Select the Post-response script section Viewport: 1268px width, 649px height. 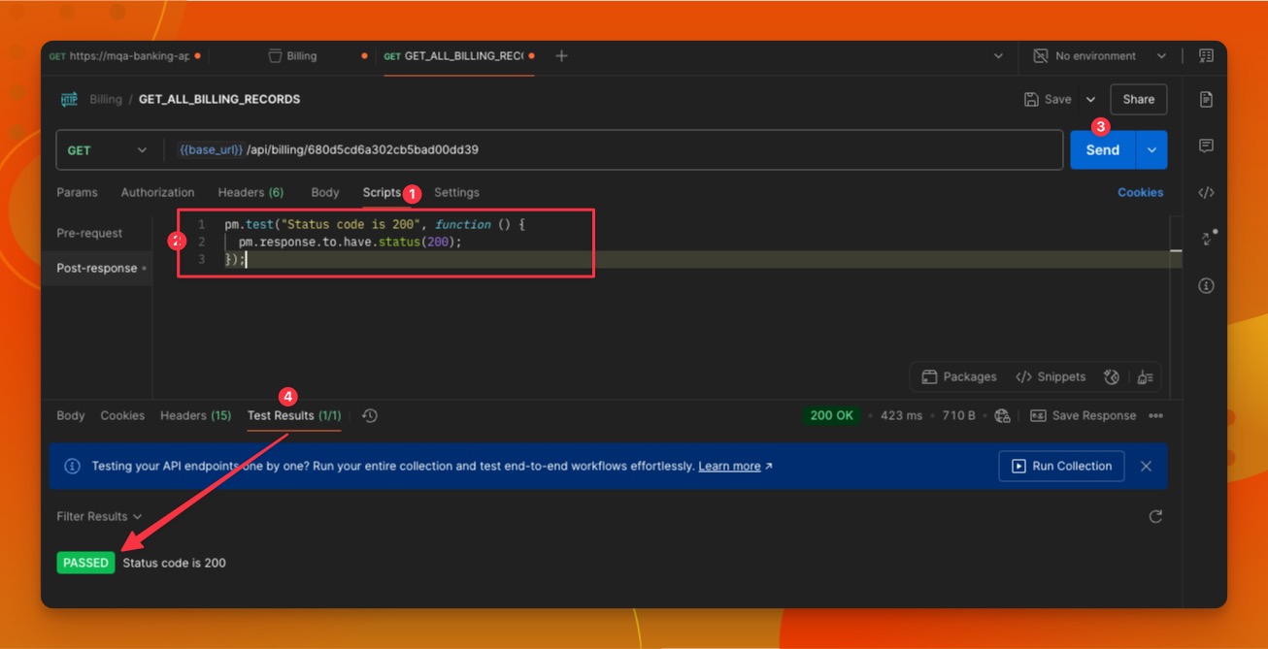click(97, 268)
